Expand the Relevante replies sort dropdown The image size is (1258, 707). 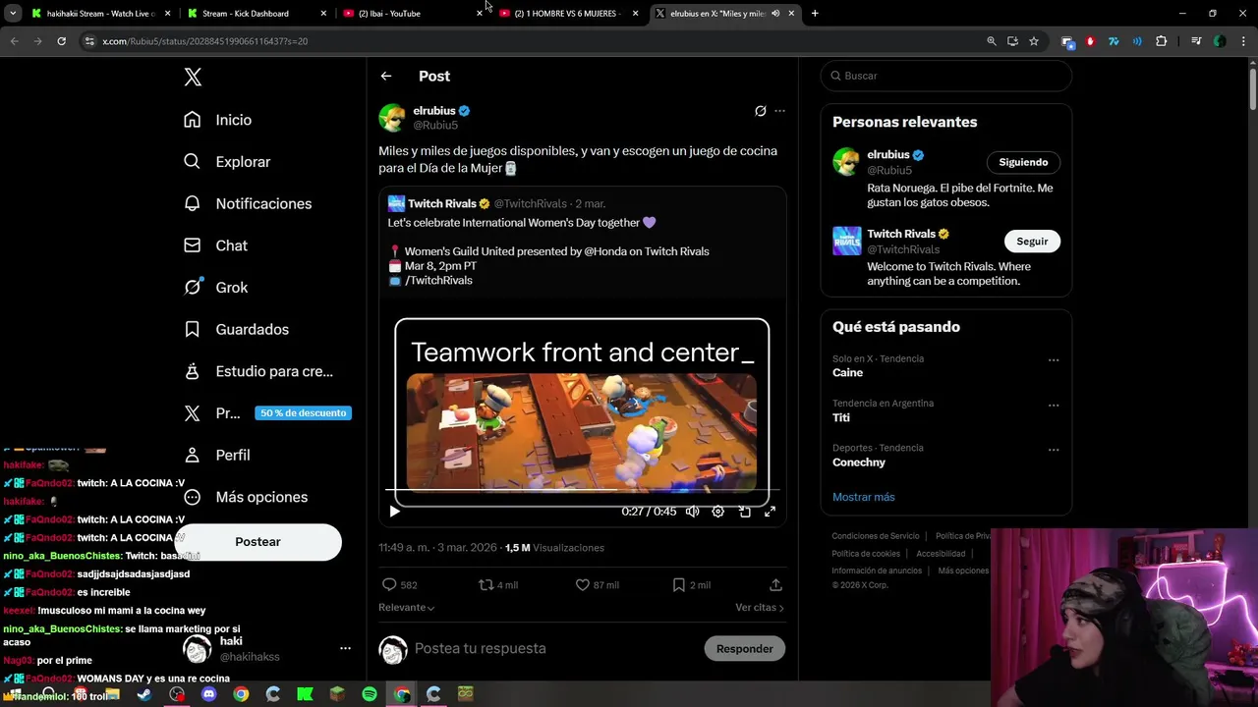[406, 608]
